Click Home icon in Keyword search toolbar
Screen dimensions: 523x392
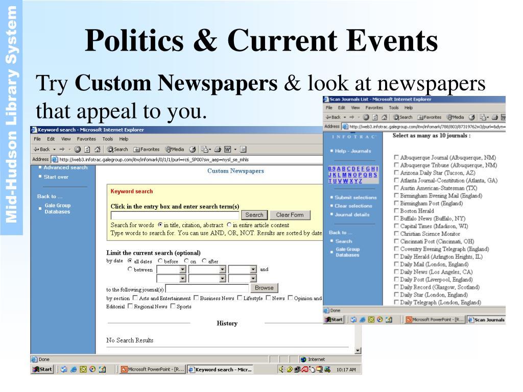pos(98,150)
